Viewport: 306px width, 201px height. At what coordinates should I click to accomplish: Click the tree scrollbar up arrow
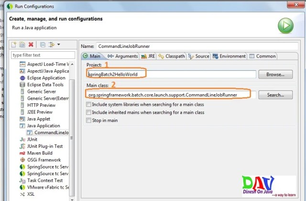click(x=72, y=64)
